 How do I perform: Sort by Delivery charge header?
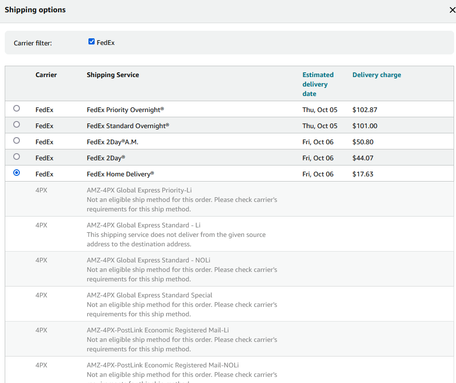(377, 75)
